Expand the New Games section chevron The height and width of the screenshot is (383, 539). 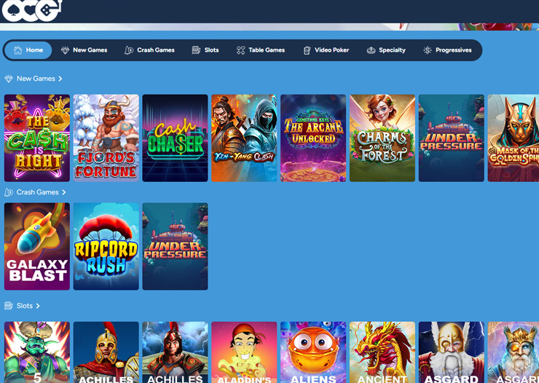[x=60, y=79]
